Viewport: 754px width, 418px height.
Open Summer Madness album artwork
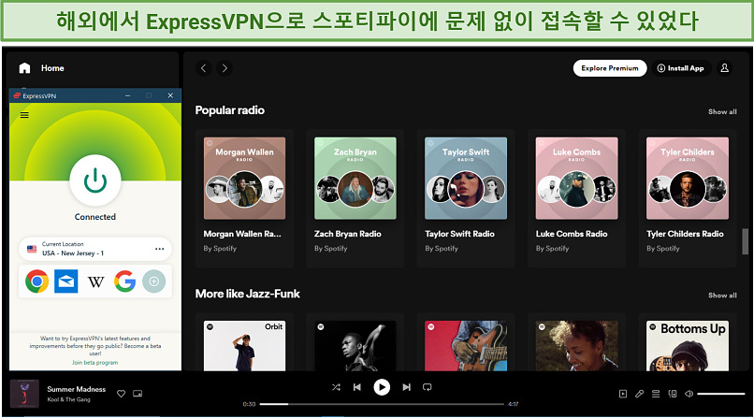24,394
